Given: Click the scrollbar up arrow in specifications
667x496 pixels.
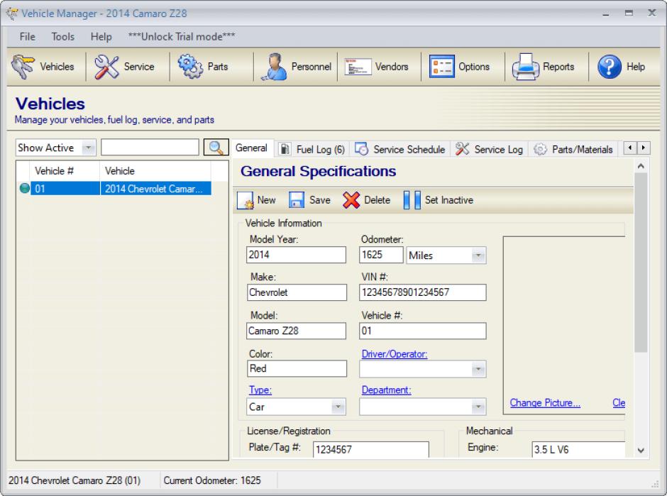Looking at the screenshot, I should click(641, 166).
